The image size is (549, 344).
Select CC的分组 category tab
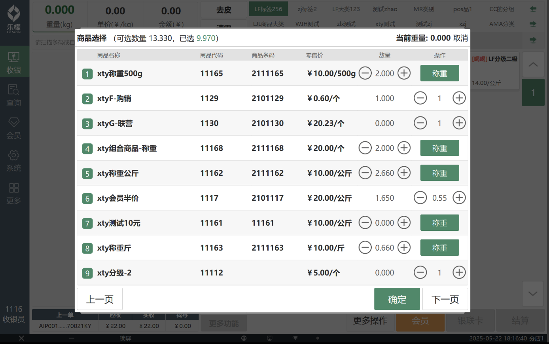pos(502,9)
